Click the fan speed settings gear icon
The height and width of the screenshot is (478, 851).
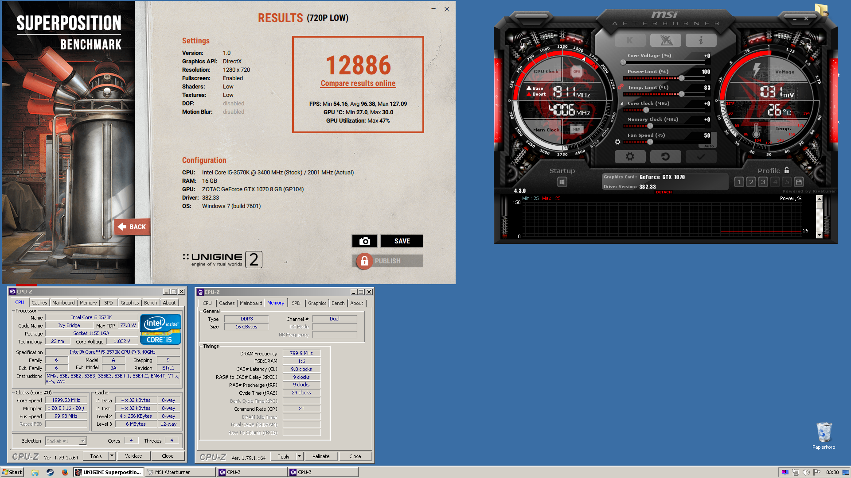pos(617,142)
